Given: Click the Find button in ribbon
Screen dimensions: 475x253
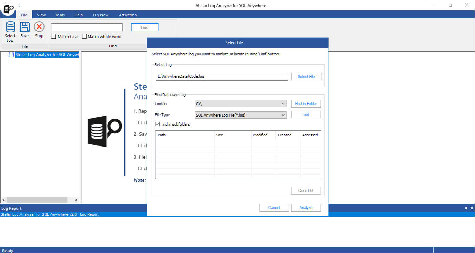Looking at the screenshot, I should click(145, 27).
